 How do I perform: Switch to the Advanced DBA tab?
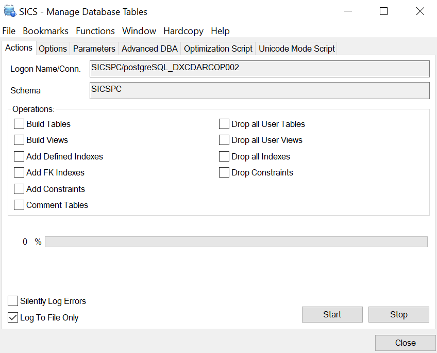click(149, 49)
